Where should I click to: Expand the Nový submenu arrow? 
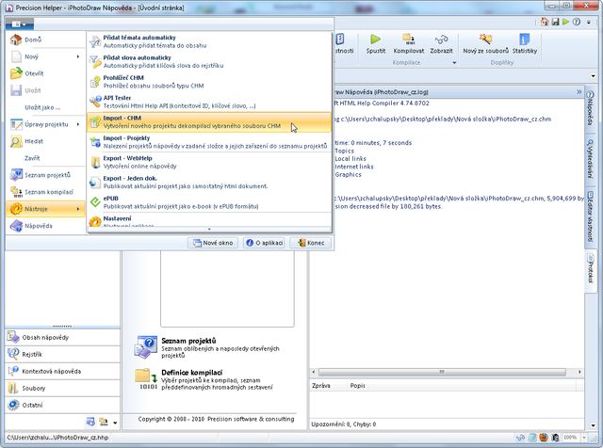pyautogui.click(x=78, y=56)
